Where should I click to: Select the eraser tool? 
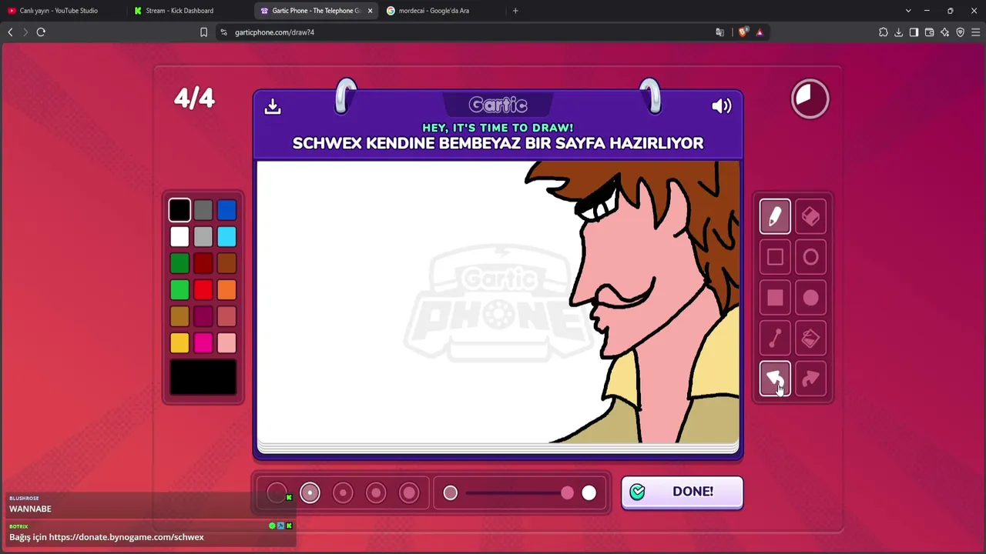click(810, 216)
